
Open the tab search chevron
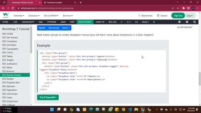177,2
